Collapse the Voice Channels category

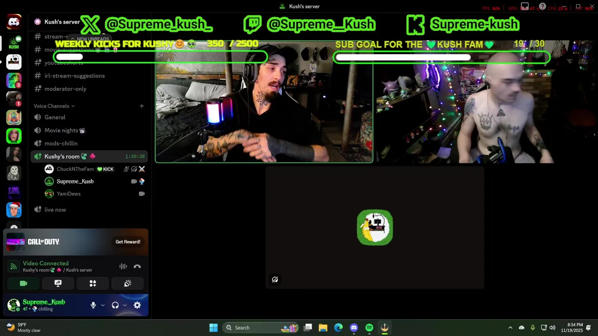(x=54, y=106)
